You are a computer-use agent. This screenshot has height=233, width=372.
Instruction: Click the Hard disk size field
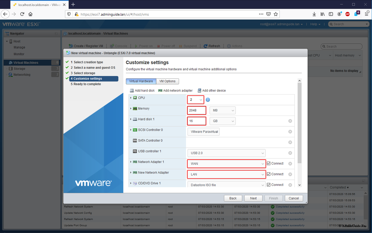(x=197, y=121)
